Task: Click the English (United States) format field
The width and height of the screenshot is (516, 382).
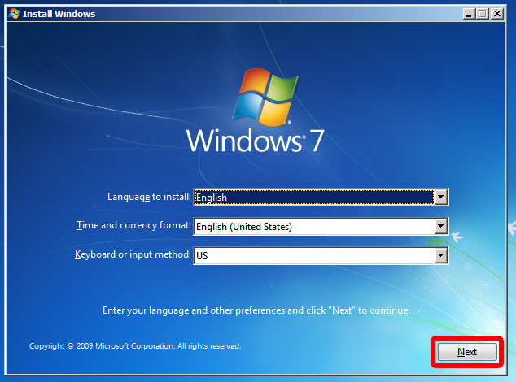Action: click(321, 226)
